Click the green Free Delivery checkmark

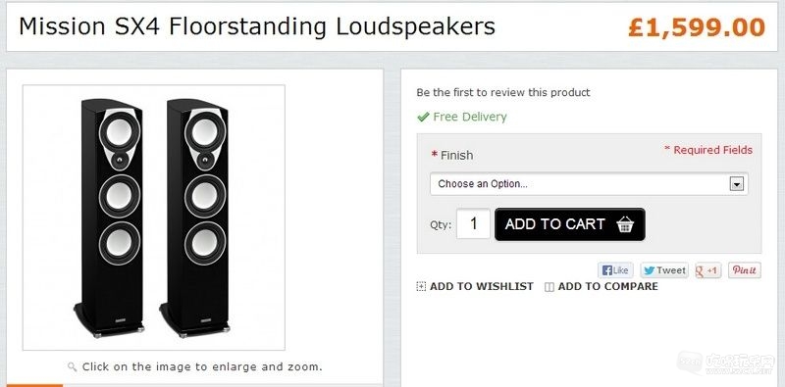pos(423,117)
